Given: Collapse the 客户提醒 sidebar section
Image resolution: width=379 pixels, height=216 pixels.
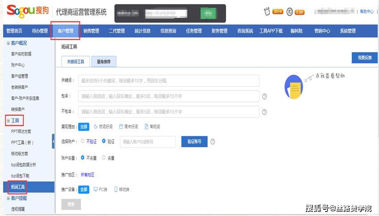Looking at the screenshot, I should click(8, 199).
